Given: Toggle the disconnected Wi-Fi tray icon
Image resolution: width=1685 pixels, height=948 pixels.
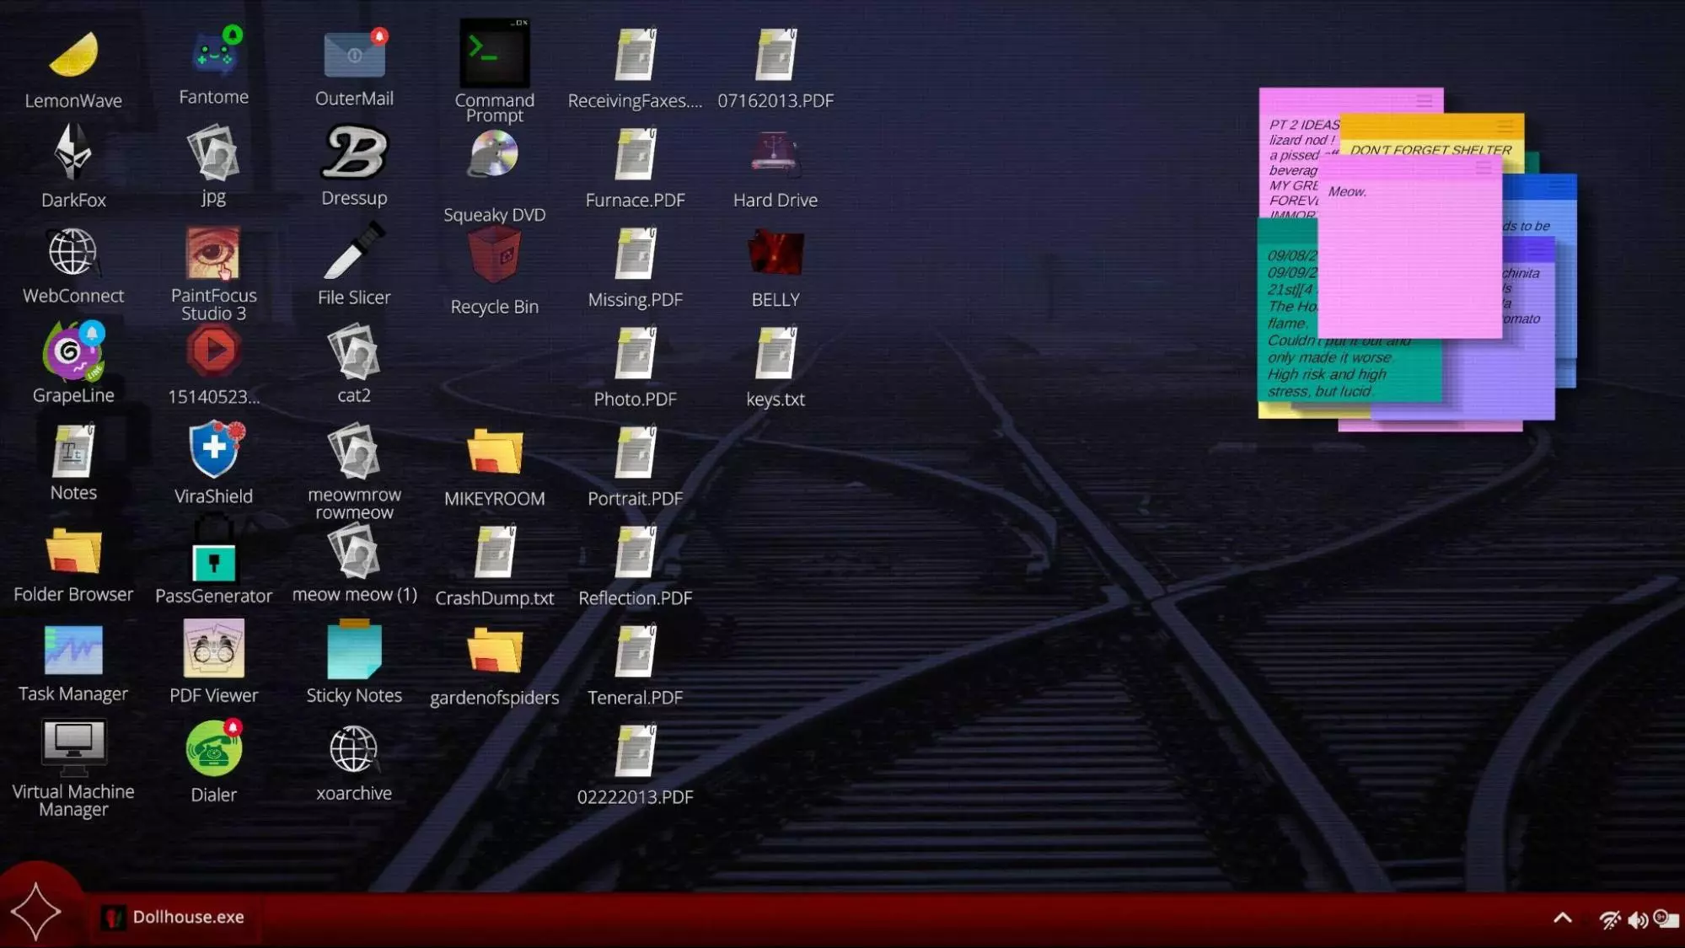Looking at the screenshot, I should pos(1609,919).
